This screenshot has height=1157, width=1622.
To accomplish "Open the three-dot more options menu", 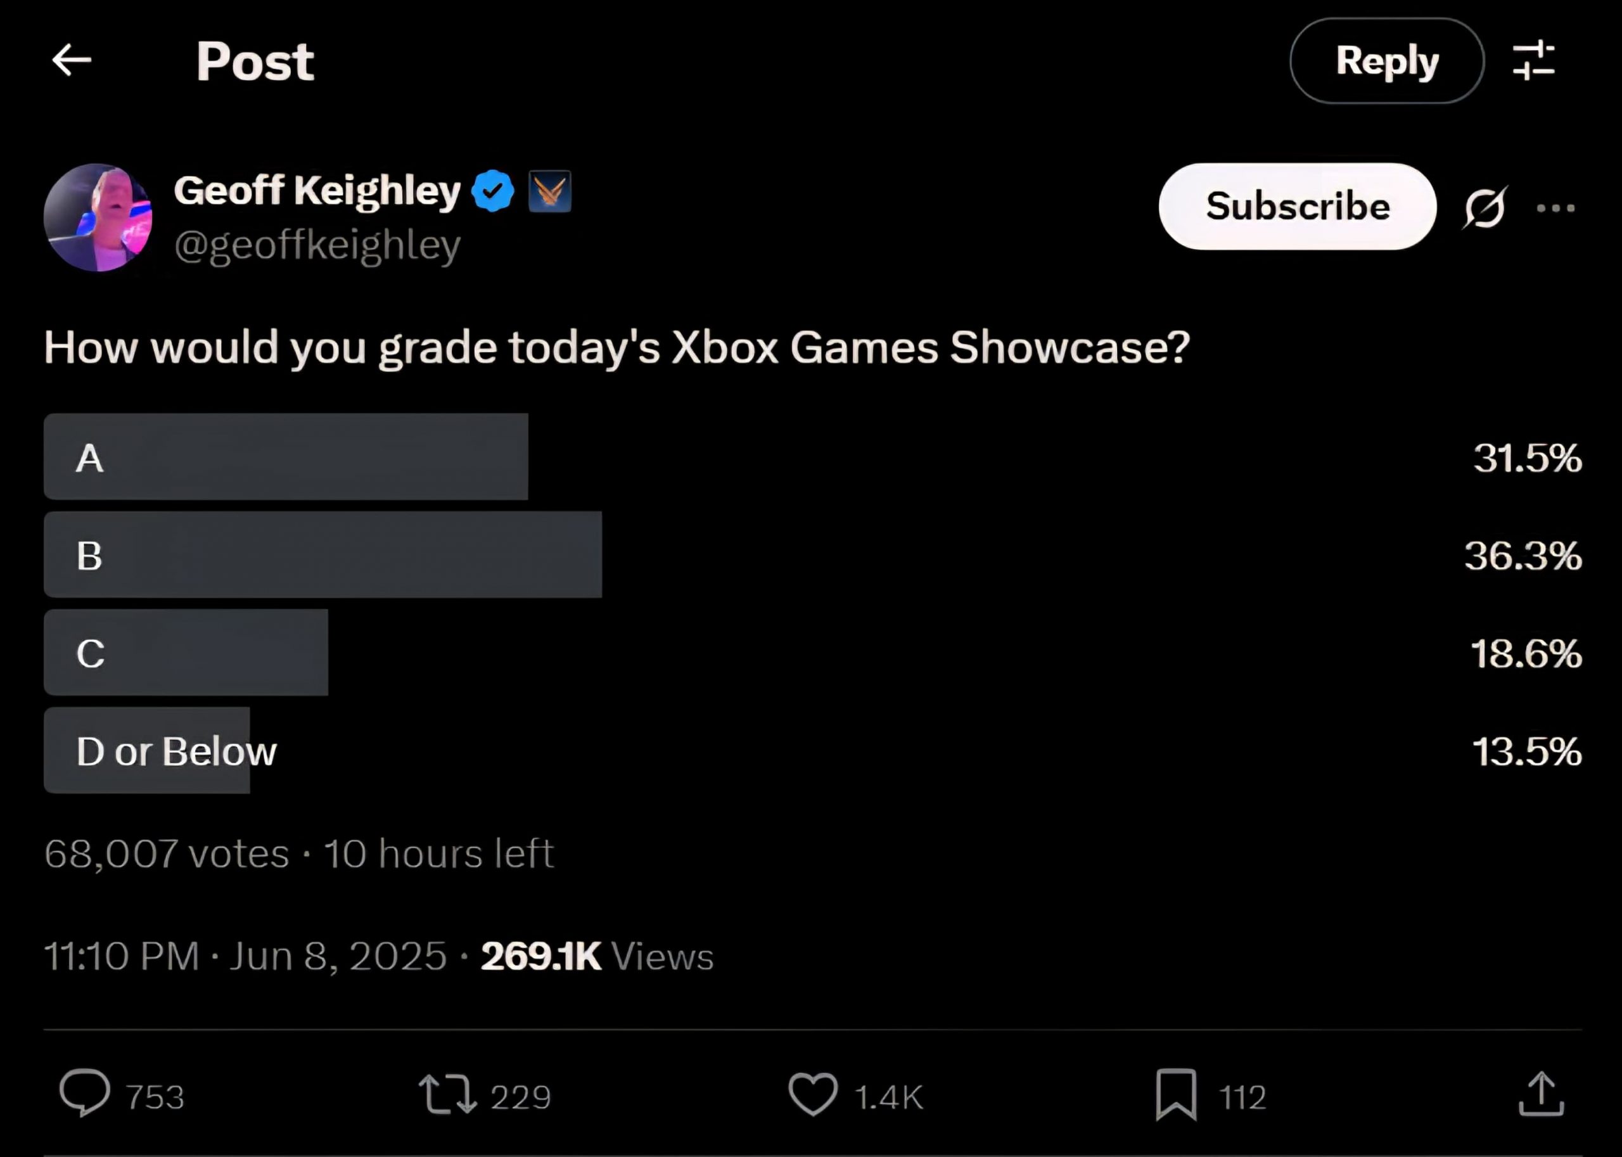I will pyautogui.click(x=1555, y=208).
